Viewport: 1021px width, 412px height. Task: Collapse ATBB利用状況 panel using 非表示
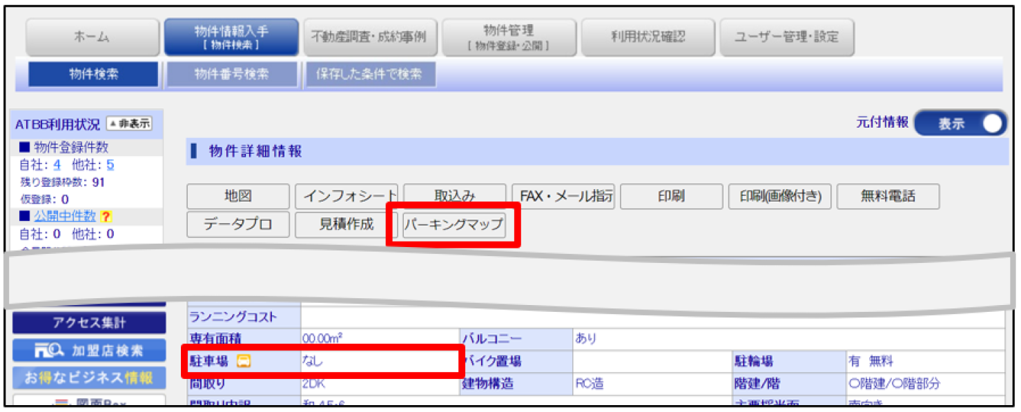pyautogui.click(x=130, y=124)
